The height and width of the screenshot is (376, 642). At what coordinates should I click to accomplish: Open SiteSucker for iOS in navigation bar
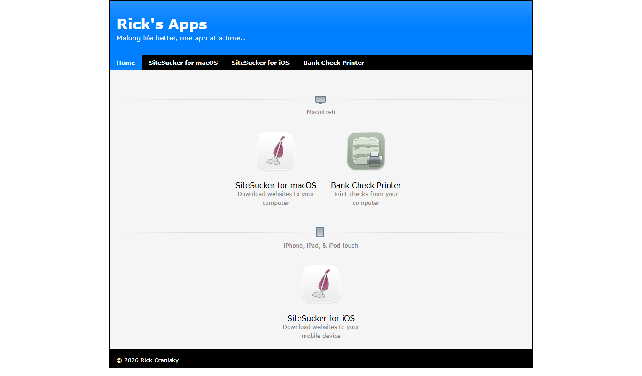click(260, 63)
